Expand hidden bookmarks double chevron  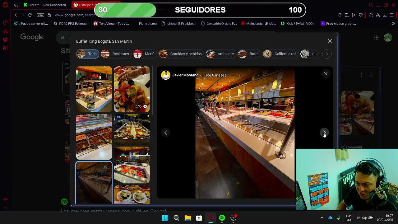393,24
